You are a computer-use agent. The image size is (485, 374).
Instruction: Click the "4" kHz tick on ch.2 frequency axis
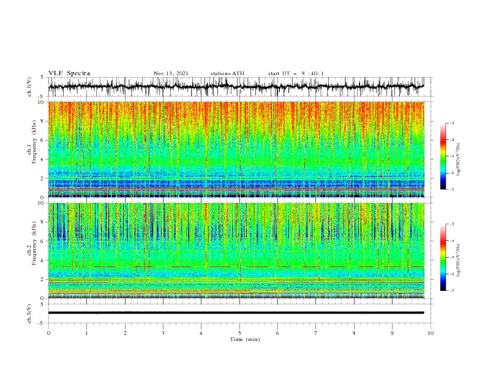(x=43, y=260)
